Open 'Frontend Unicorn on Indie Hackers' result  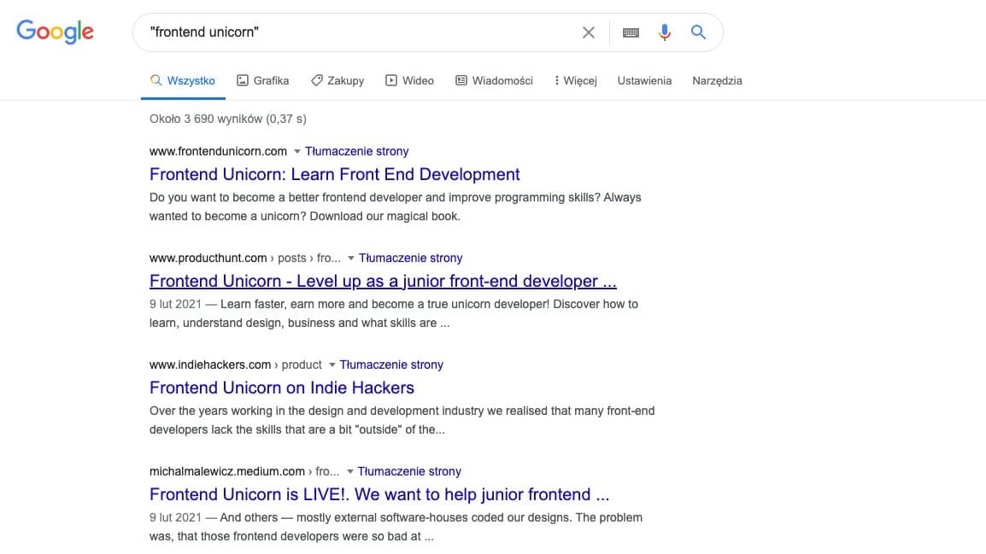point(281,388)
